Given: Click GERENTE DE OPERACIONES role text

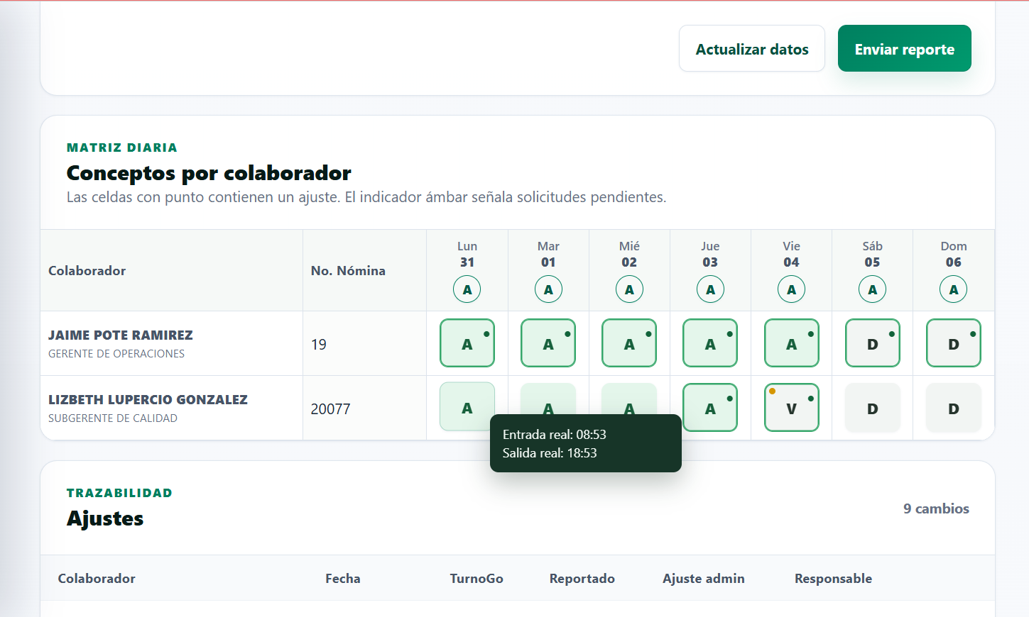Looking at the screenshot, I should [x=116, y=353].
